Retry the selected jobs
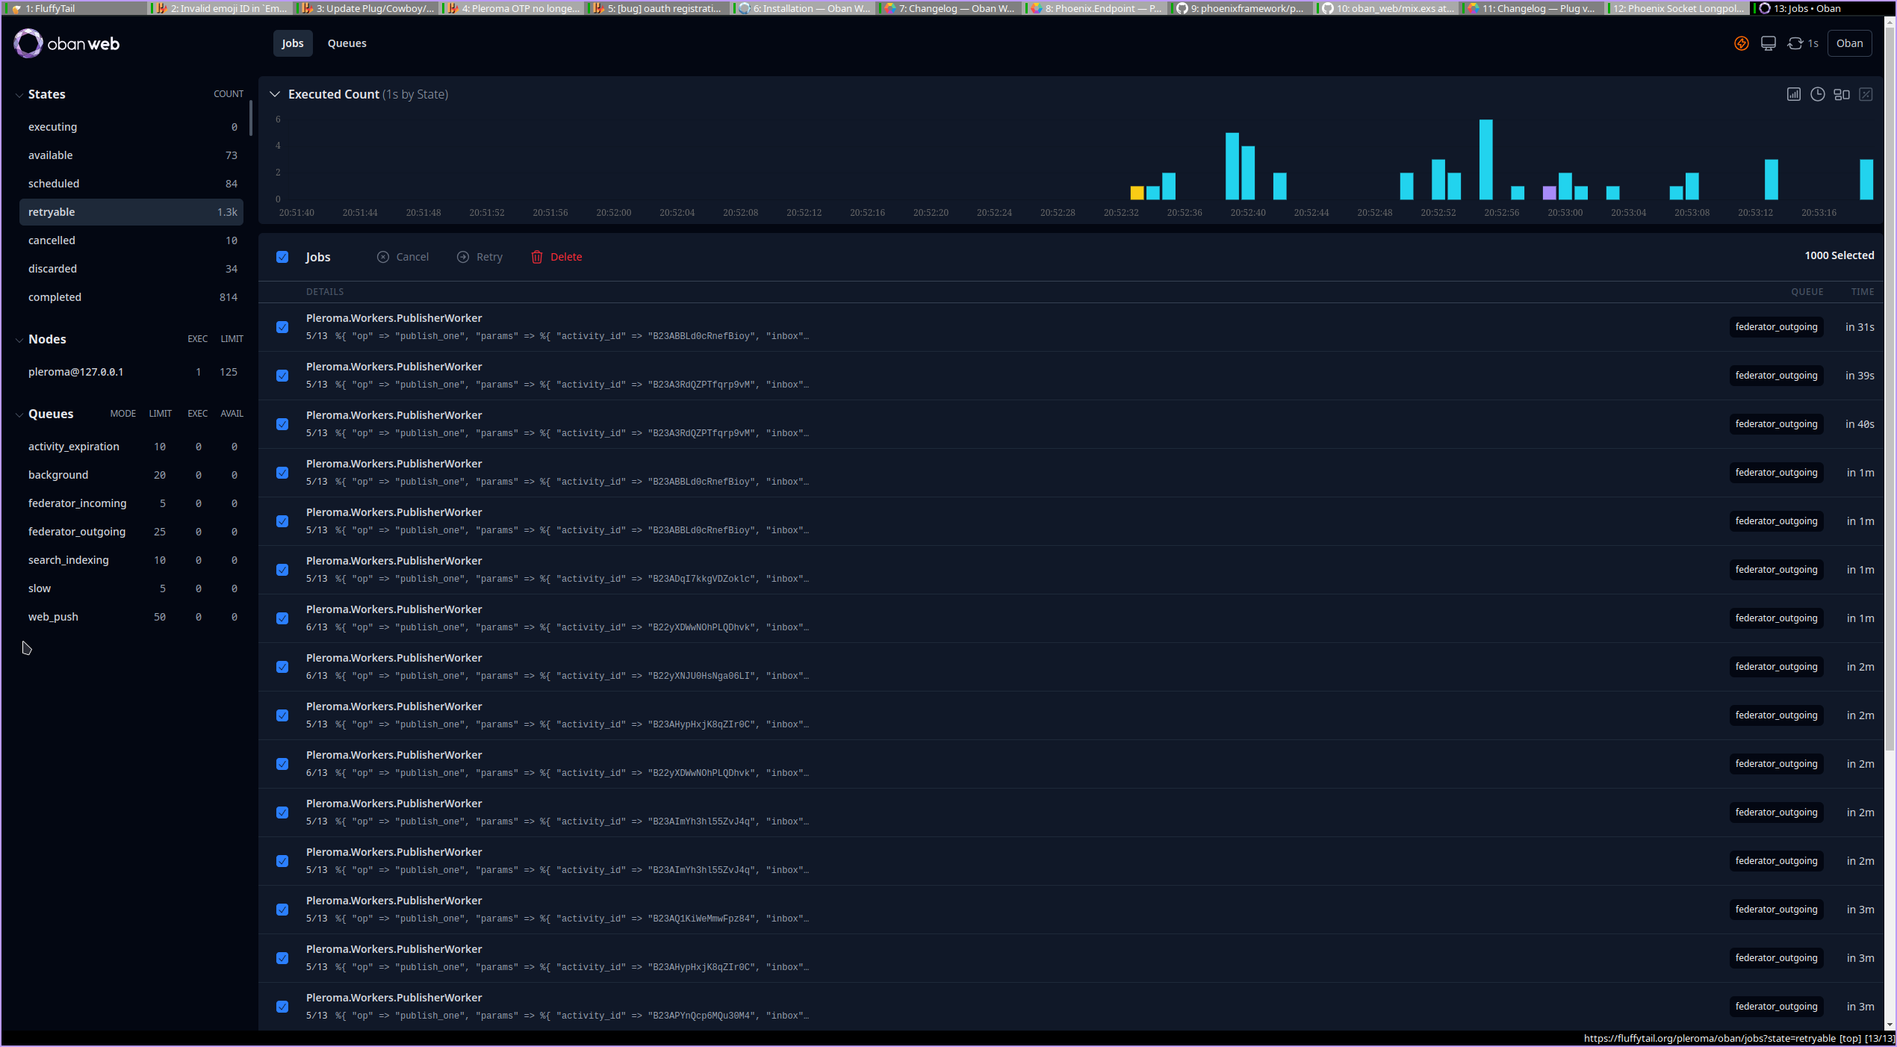The image size is (1897, 1047). (x=479, y=257)
